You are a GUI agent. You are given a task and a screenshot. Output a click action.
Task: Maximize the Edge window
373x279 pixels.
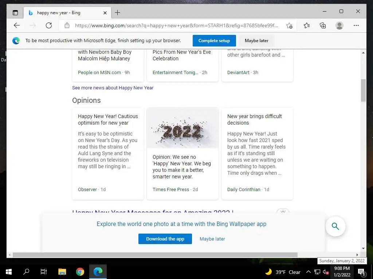click(341, 11)
